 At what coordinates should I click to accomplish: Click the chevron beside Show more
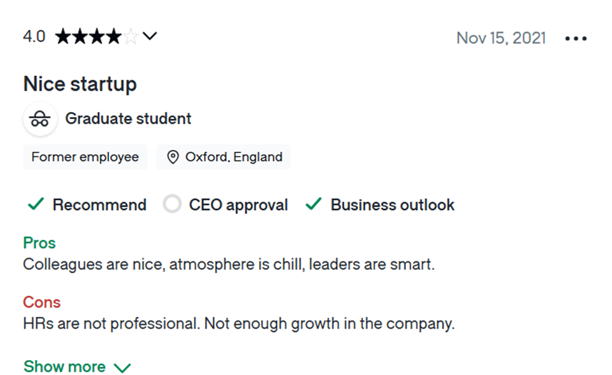(122, 367)
